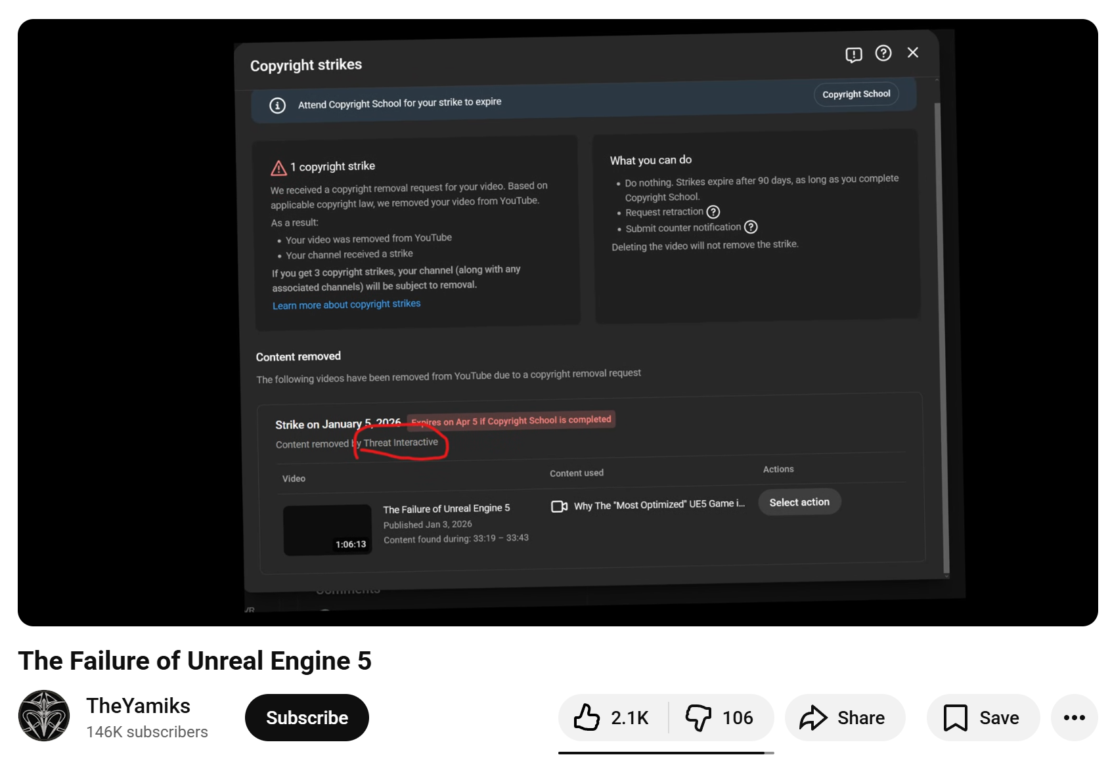Viewport: 1110px width, 757px height.
Task: Dislike the video with thumbs down
Action: (721, 718)
